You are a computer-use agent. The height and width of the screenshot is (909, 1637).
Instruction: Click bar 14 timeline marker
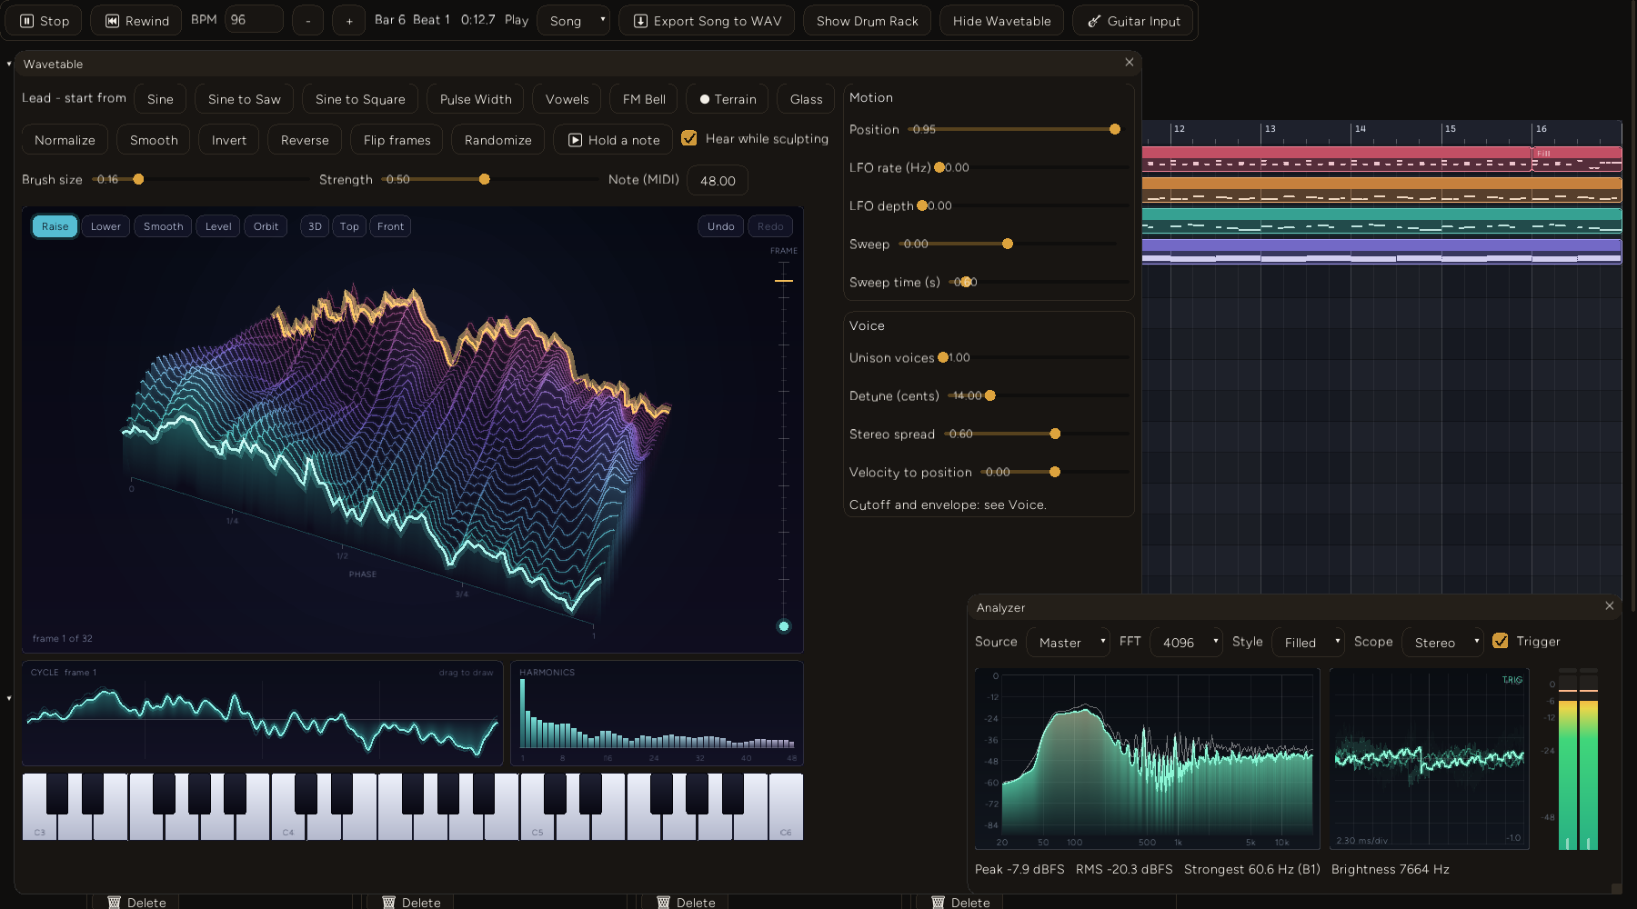coord(1360,129)
